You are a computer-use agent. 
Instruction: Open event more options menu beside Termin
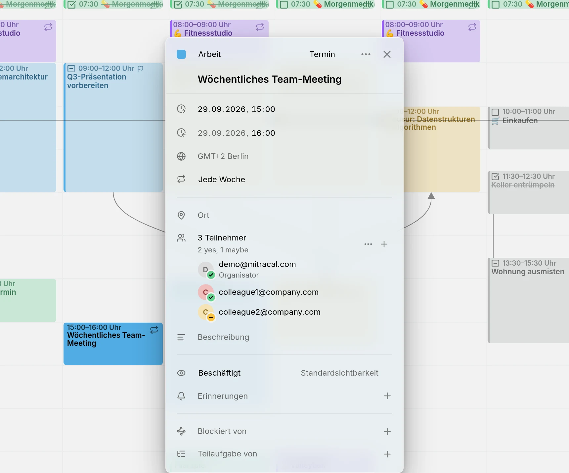pyautogui.click(x=366, y=54)
